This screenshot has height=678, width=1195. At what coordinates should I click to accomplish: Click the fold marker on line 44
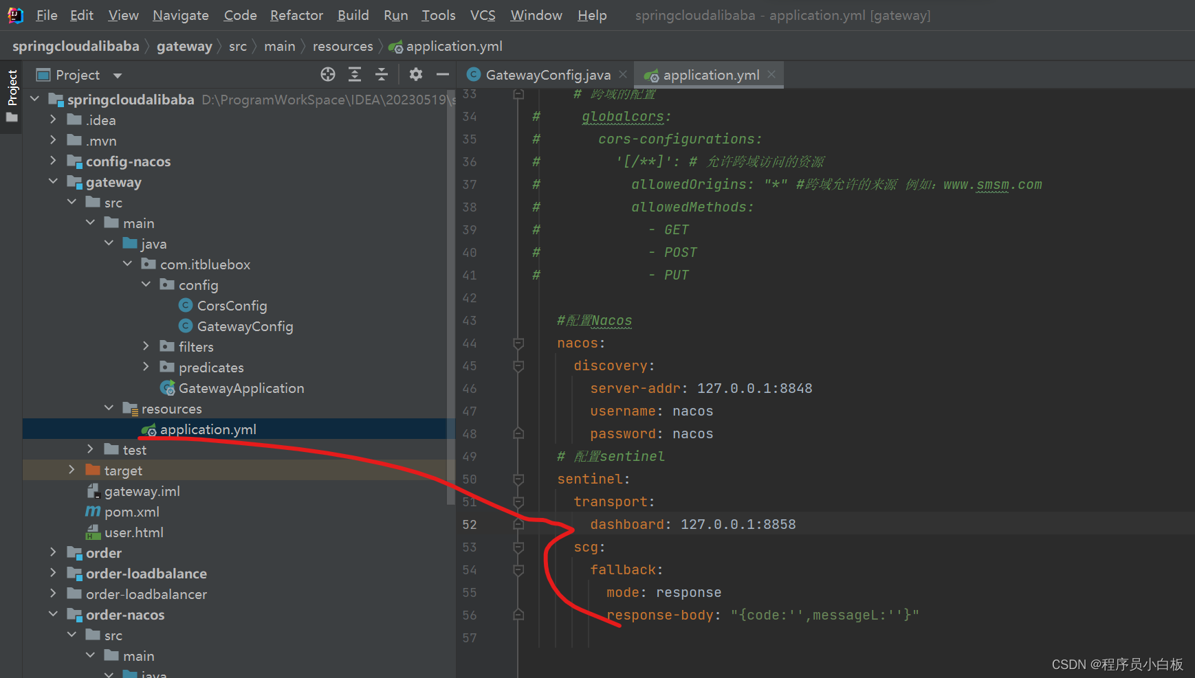coord(518,343)
